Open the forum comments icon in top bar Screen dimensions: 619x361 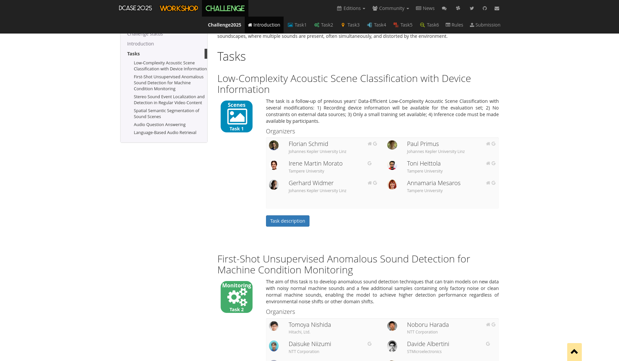444,8
